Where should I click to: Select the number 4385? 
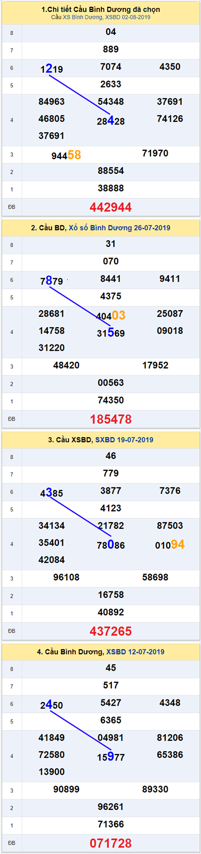pyautogui.click(x=52, y=493)
